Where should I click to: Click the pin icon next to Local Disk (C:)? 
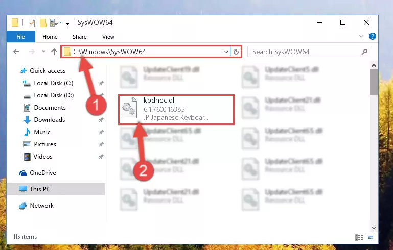tap(101, 83)
